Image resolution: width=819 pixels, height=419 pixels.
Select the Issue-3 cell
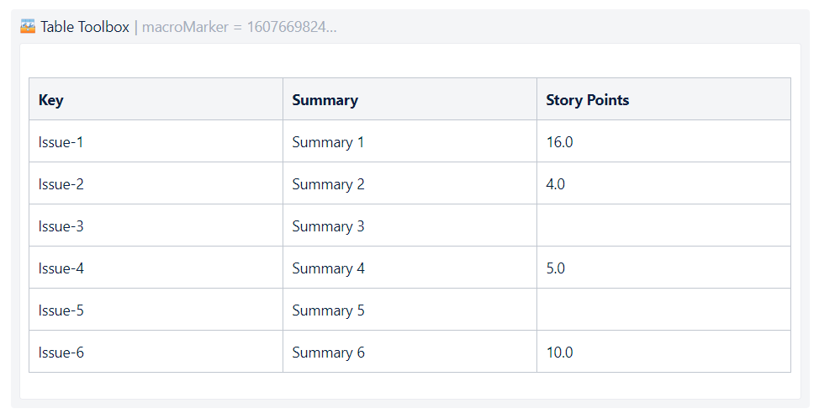pyautogui.click(x=156, y=225)
